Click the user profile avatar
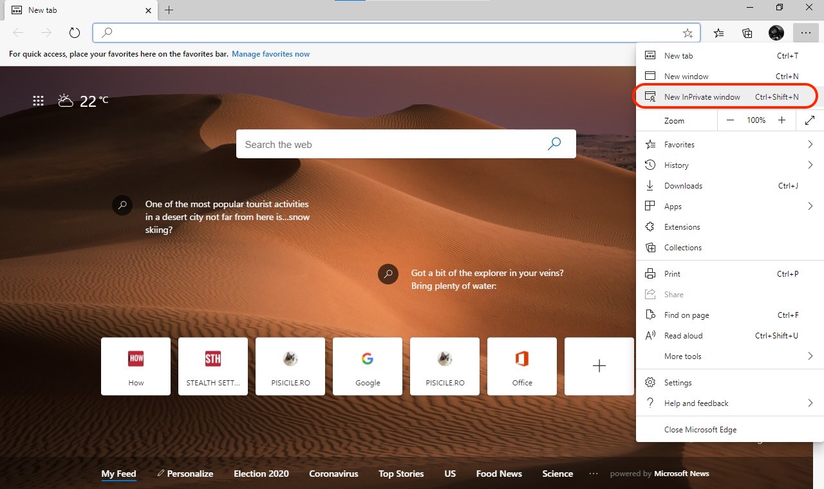The width and height of the screenshot is (824, 489). pyautogui.click(x=776, y=33)
